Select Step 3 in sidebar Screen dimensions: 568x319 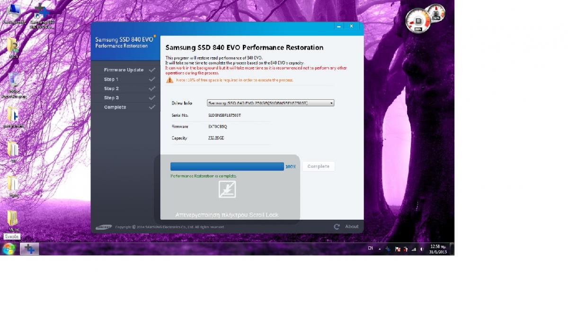[111, 98]
